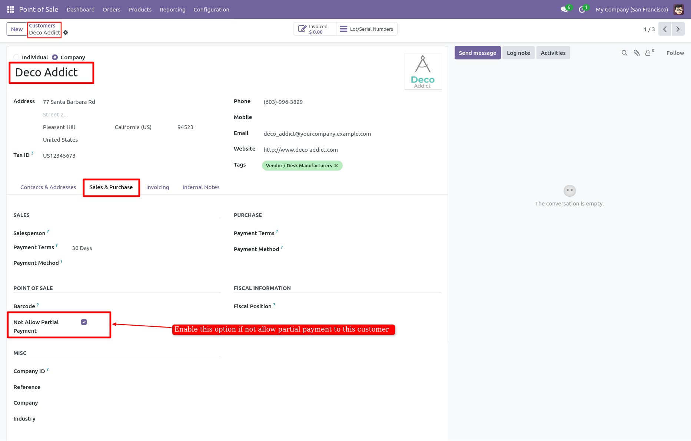Search messages in chatter magnifier icon
Image resolution: width=691 pixels, height=441 pixels.
(x=624, y=53)
